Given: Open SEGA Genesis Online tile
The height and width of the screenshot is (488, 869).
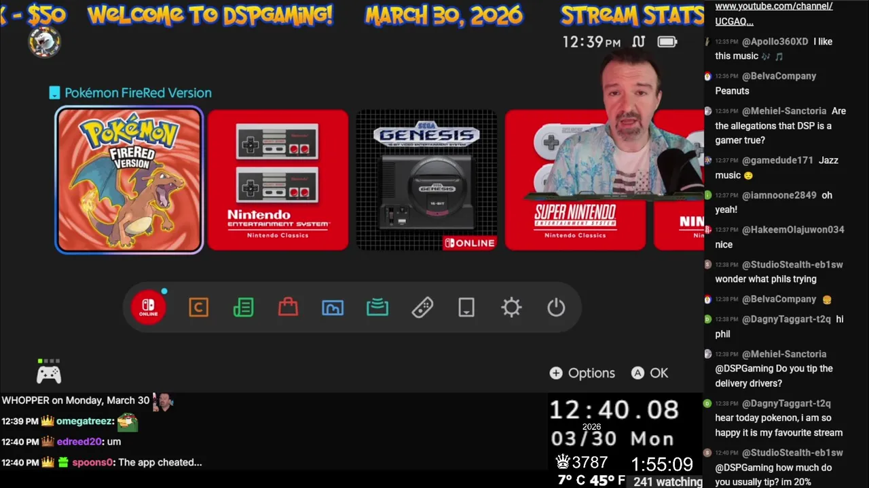Looking at the screenshot, I should tap(426, 180).
